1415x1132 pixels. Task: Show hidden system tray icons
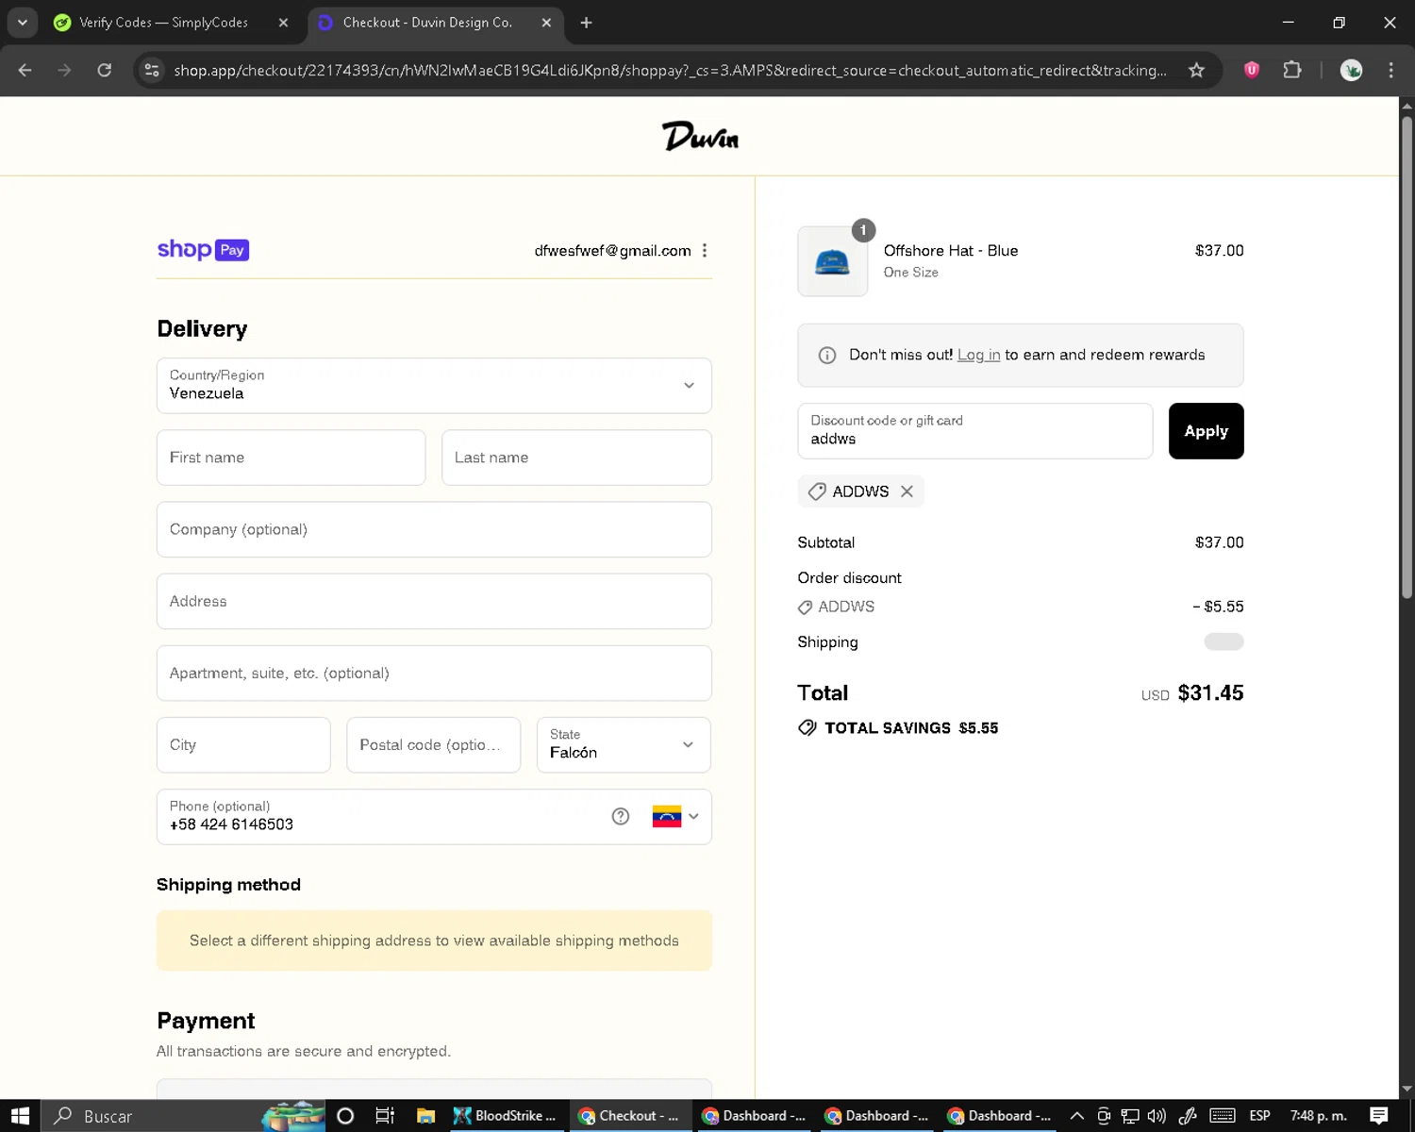pos(1076,1116)
